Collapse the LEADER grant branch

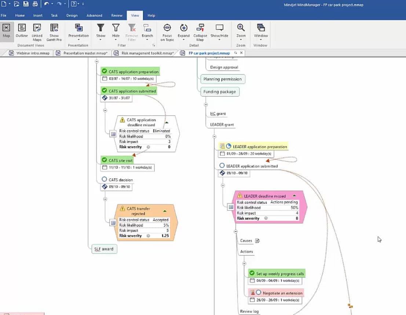tap(215, 136)
